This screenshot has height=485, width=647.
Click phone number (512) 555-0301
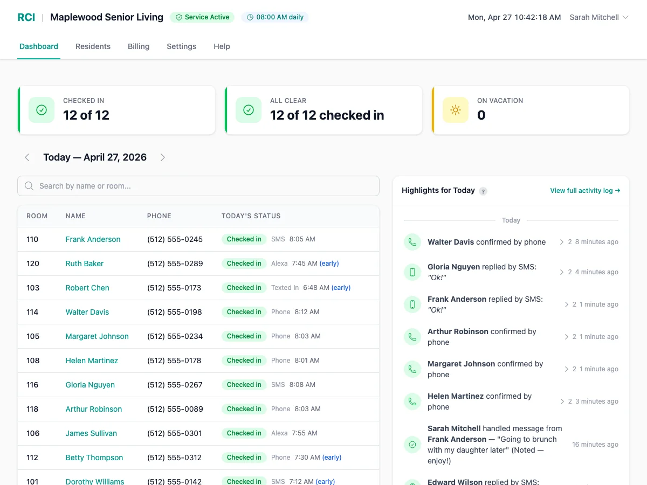[175, 433]
